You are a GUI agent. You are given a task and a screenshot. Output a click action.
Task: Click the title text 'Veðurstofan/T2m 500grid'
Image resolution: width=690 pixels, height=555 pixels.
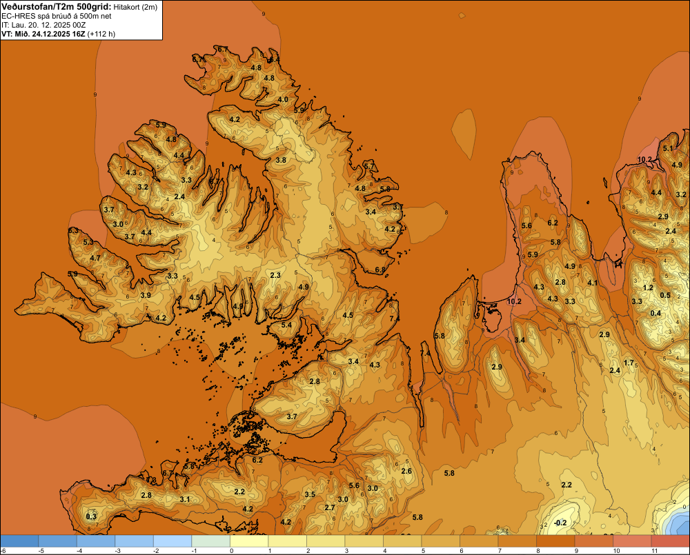pyautogui.click(x=56, y=6)
